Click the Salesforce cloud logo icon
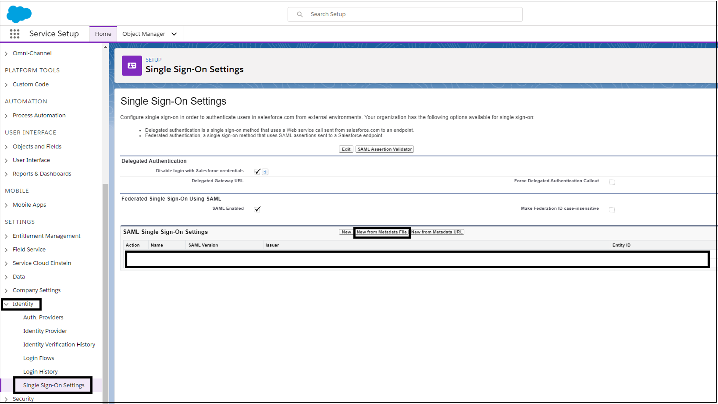The width and height of the screenshot is (718, 404). point(19,14)
